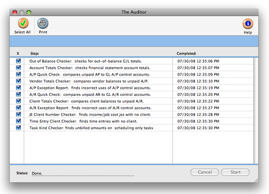
Task: Disable the A/P Quick Check checkbox
Action: (x=18, y=74)
